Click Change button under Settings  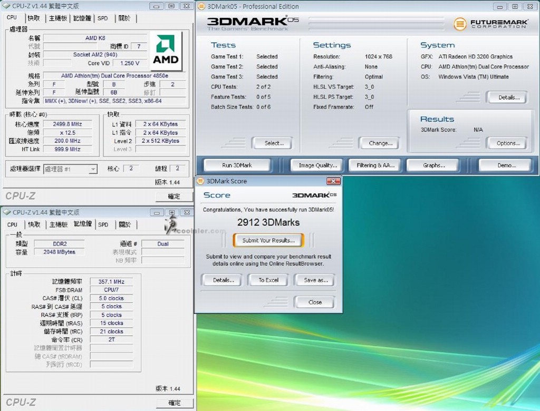[380, 143]
